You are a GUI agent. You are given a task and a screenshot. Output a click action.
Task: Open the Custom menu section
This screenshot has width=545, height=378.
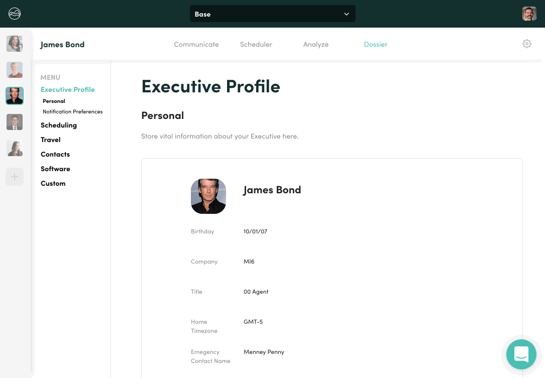pyautogui.click(x=53, y=183)
